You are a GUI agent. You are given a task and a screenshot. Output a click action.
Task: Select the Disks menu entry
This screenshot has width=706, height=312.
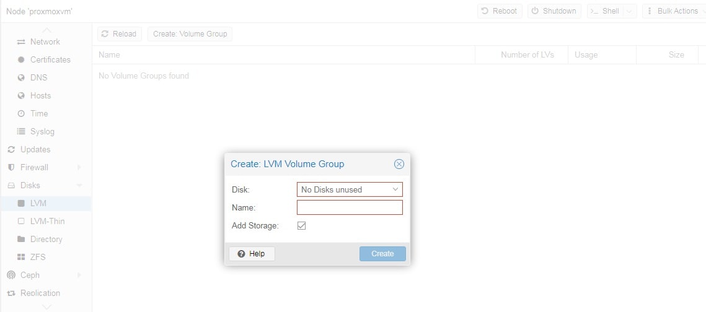[30, 185]
